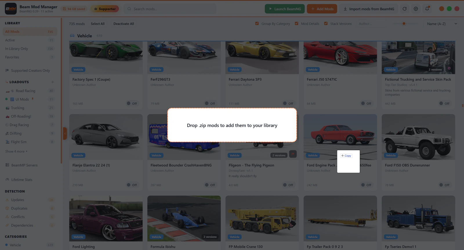This screenshot has height=250, width=464.
Task: Enable the Ferrari Daytona SP3 mod
Action: [288, 103]
